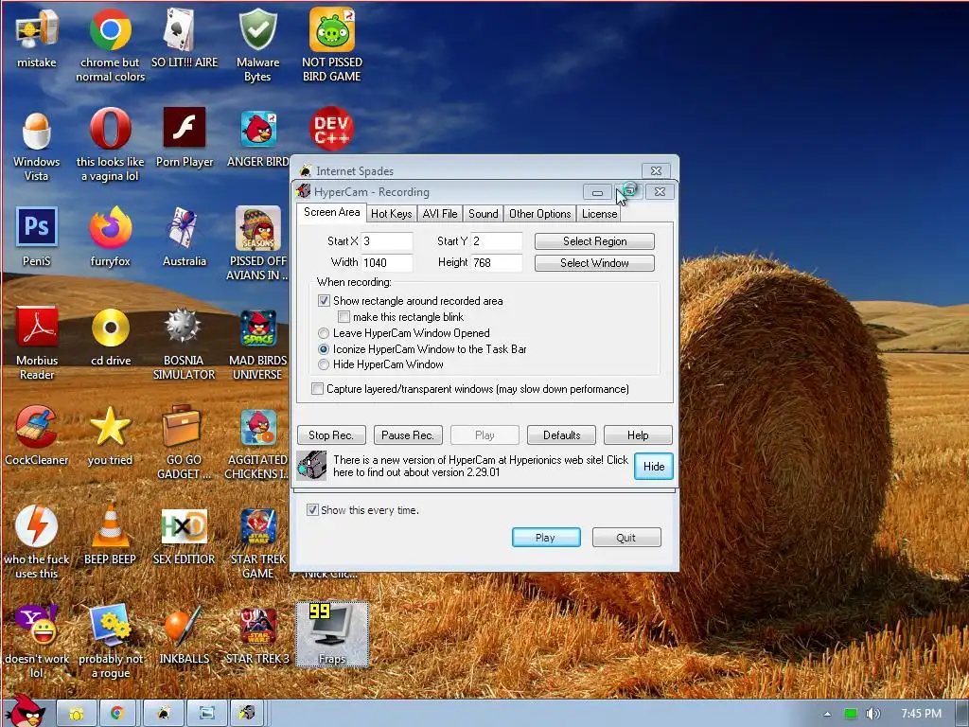Viewport: 969px width, 727px height.
Task: Uncheck 'Show rectangle around recorded area'
Action: coord(324,300)
